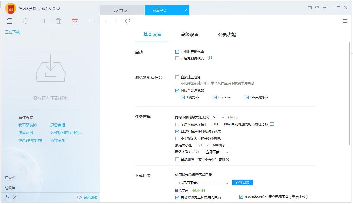Open the delete task trash icon

click(59, 21)
